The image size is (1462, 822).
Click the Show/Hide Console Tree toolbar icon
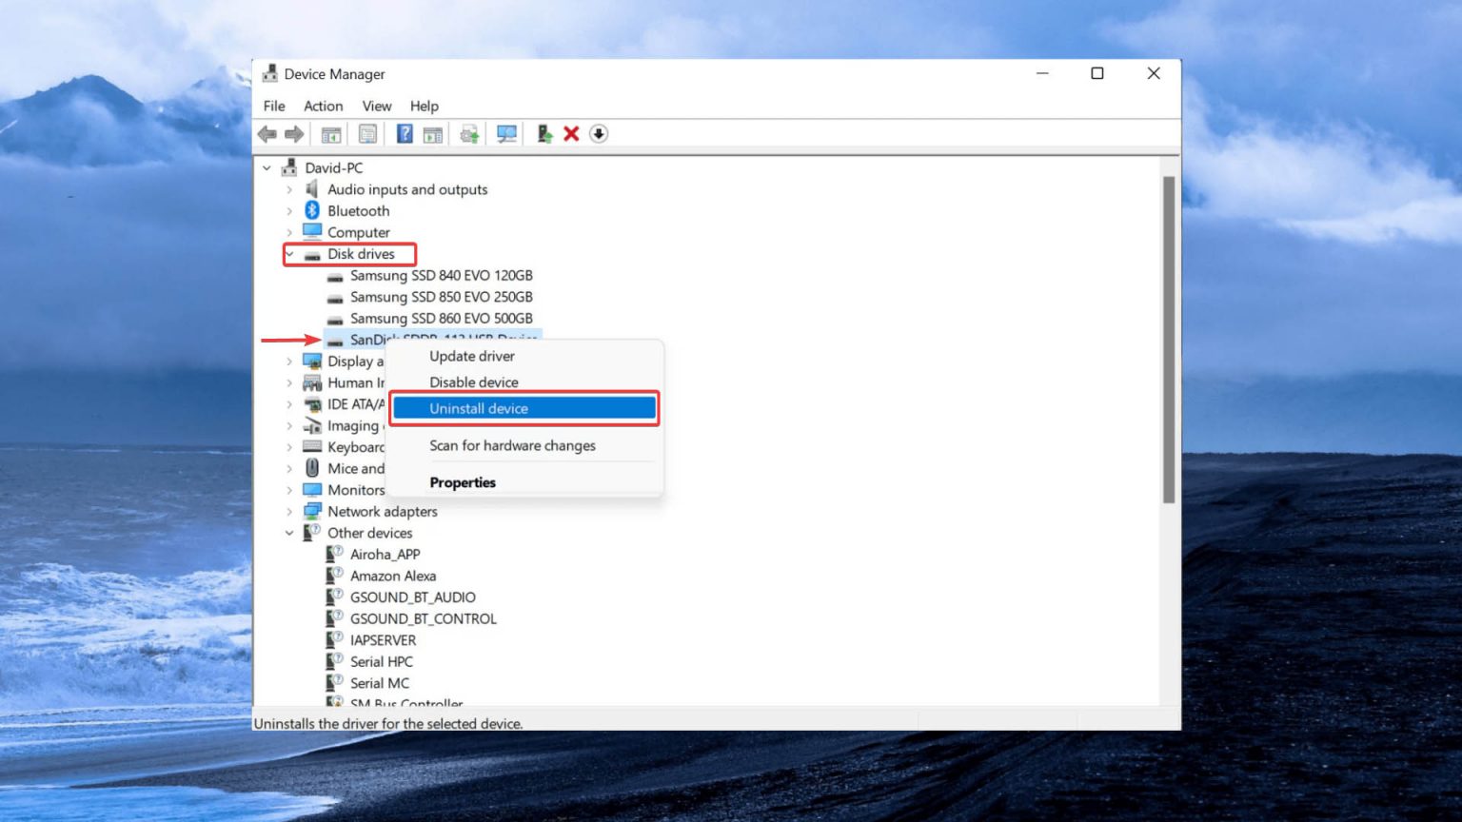(331, 133)
